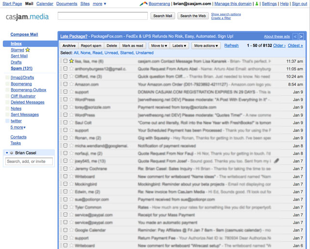Star the Google Calendar reminder email
The width and height of the screenshot is (310, 249).
point(71,230)
